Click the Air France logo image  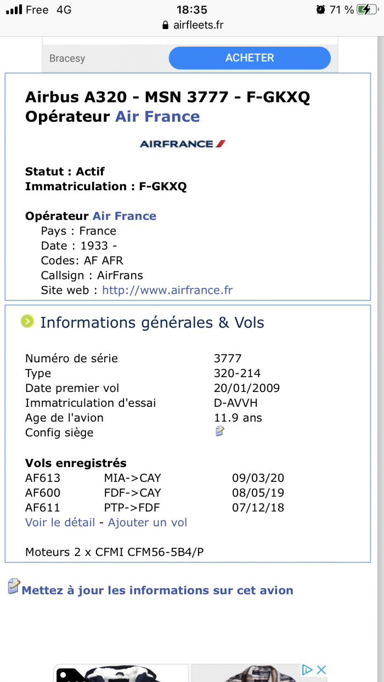[x=183, y=144]
